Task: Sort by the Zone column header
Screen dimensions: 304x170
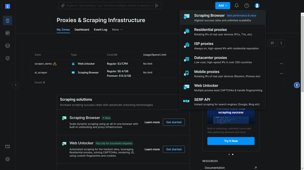Action: pos(38,55)
